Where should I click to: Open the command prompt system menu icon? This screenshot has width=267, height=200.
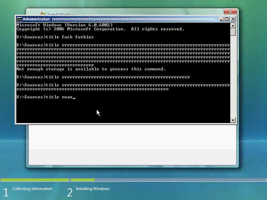pyautogui.click(x=19, y=19)
